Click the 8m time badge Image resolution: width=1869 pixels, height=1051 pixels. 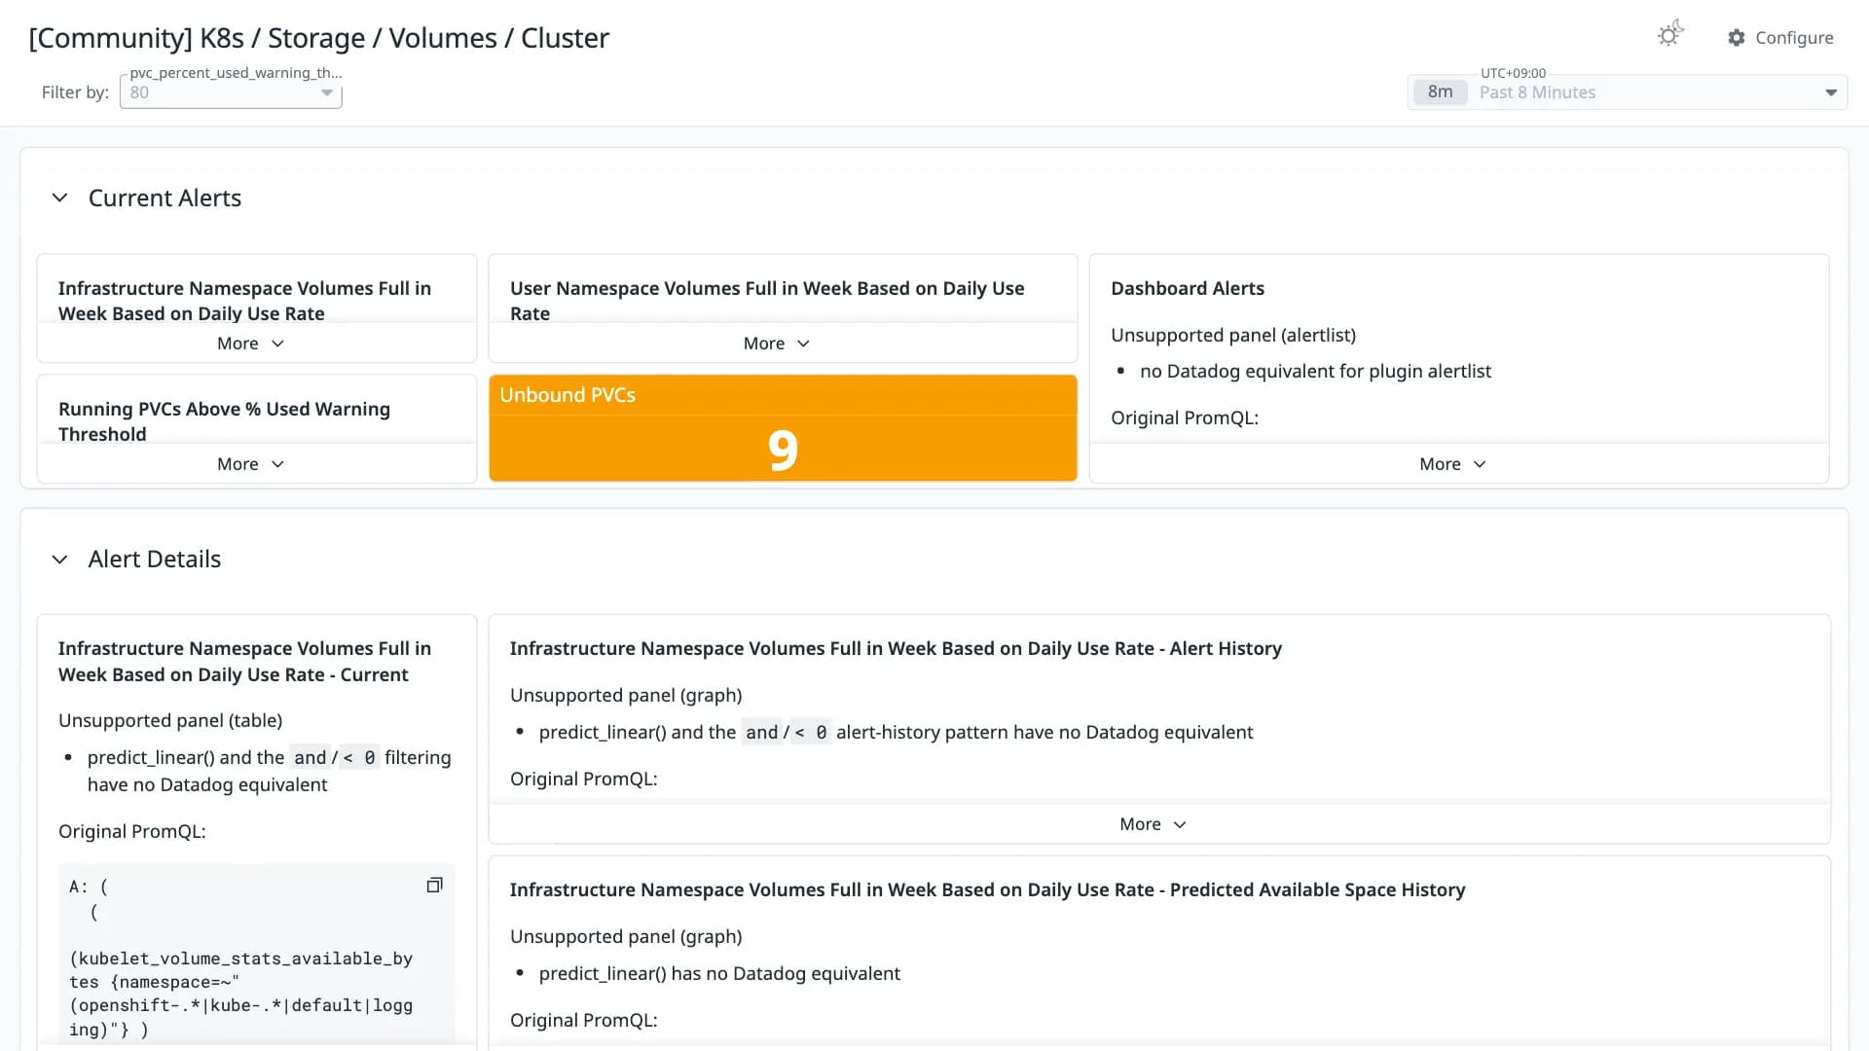(1440, 92)
